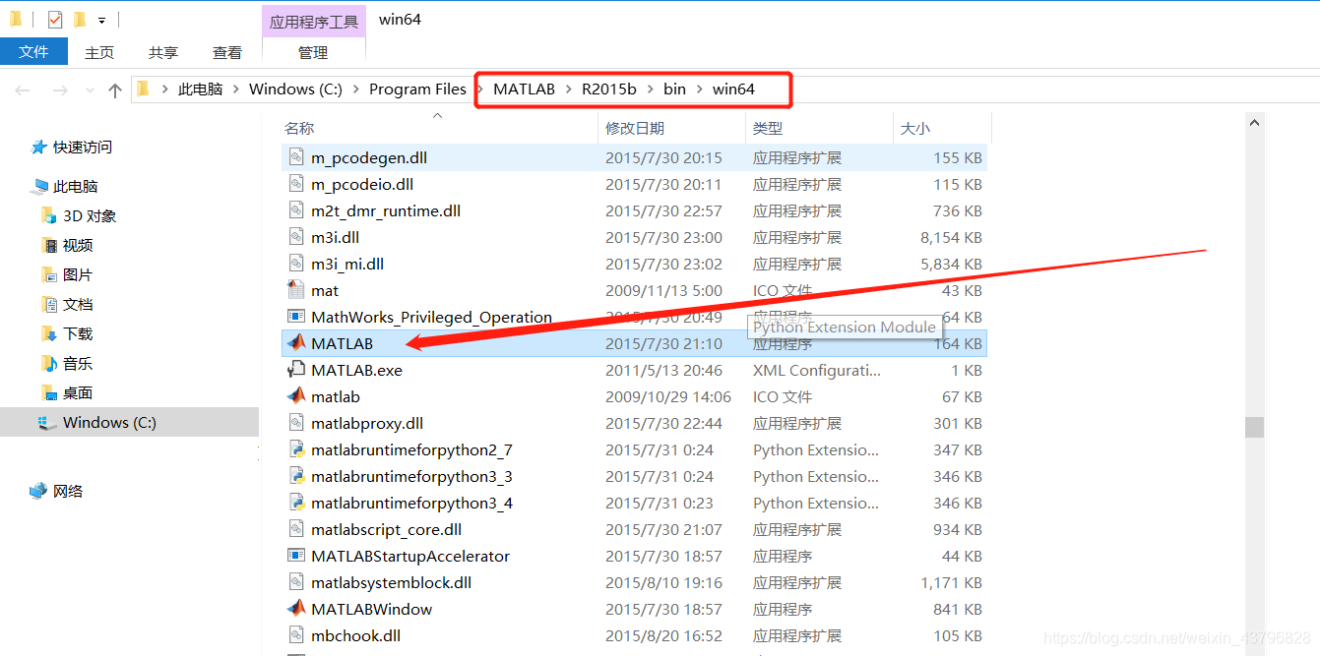The height and width of the screenshot is (656, 1320).
Task: Click the size 1,171 KB
Action: [x=951, y=582]
